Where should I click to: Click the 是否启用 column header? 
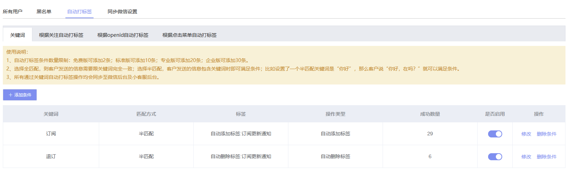coord(495,114)
